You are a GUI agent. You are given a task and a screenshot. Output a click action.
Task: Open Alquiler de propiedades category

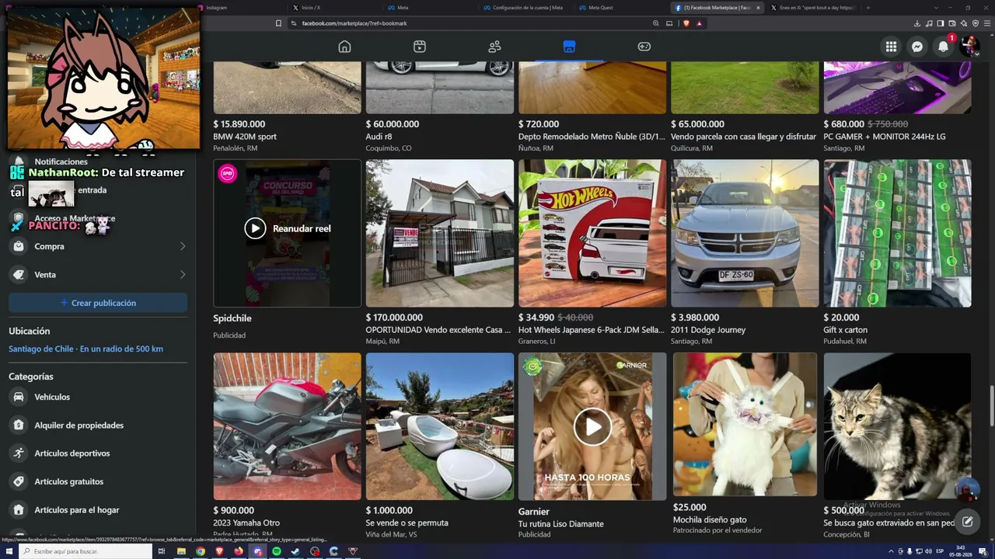pyautogui.click(x=98, y=425)
